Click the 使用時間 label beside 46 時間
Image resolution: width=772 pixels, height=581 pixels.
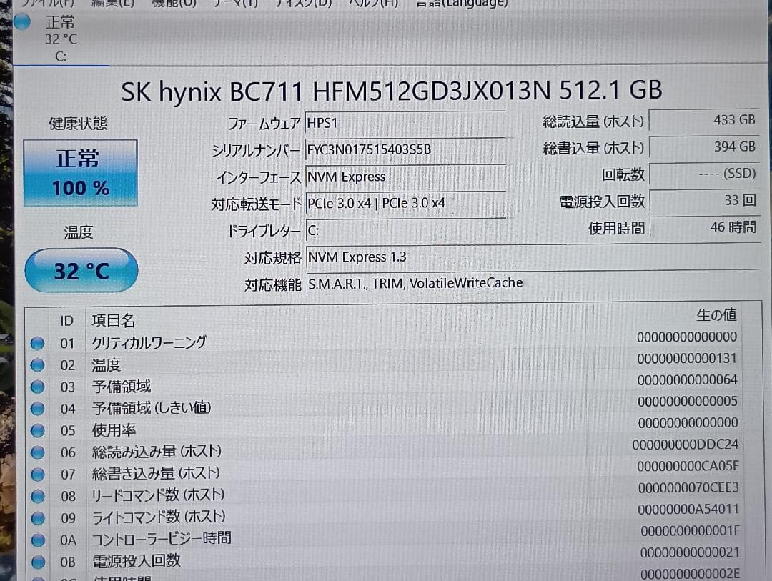[616, 228]
